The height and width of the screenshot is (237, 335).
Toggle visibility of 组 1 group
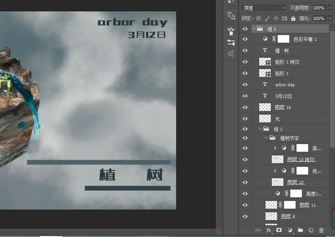(x=245, y=129)
